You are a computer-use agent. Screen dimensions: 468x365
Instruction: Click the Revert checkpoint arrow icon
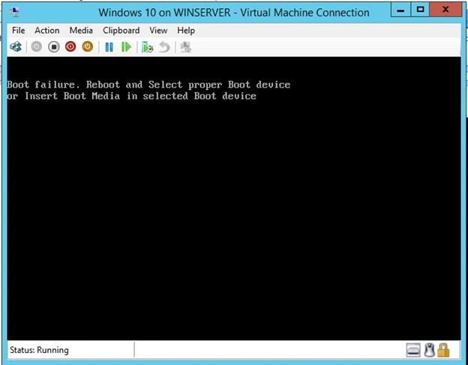point(164,47)
